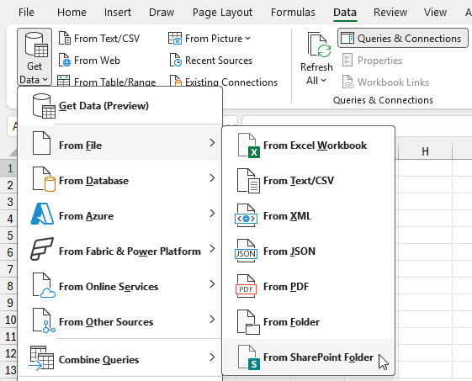472x381 pixels.
Task: Click the Properties icon in ribbon
Action: click(347, 60)
